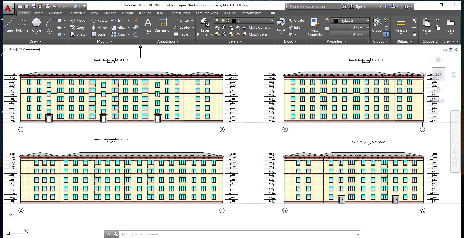Screen dimensions: 464x238
Task: Toggle the layer freeze sun icon
Action: click(223, 21)
